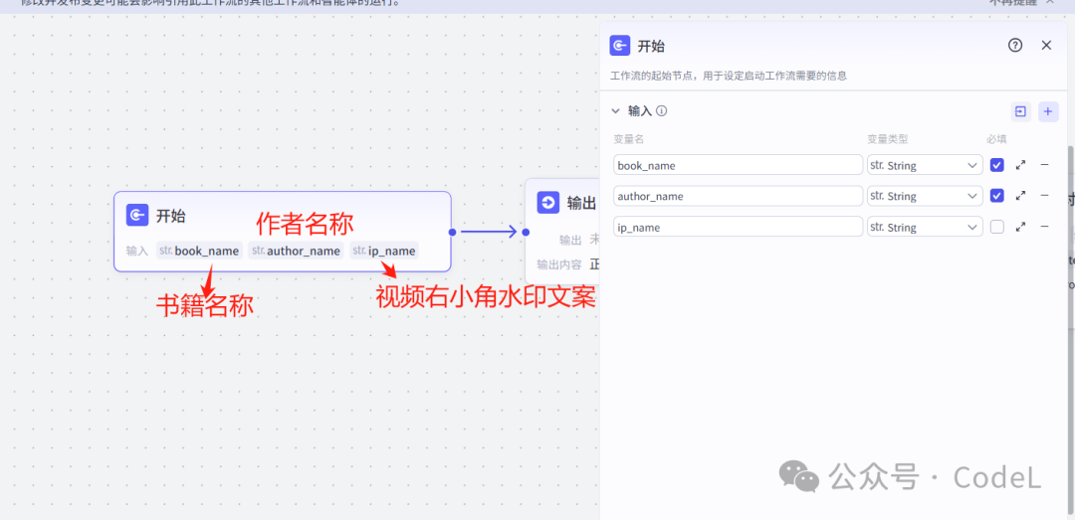Open the type dropdown for ip_name
The width and height of the screenshot is (1075, 520).
[924, 227]
